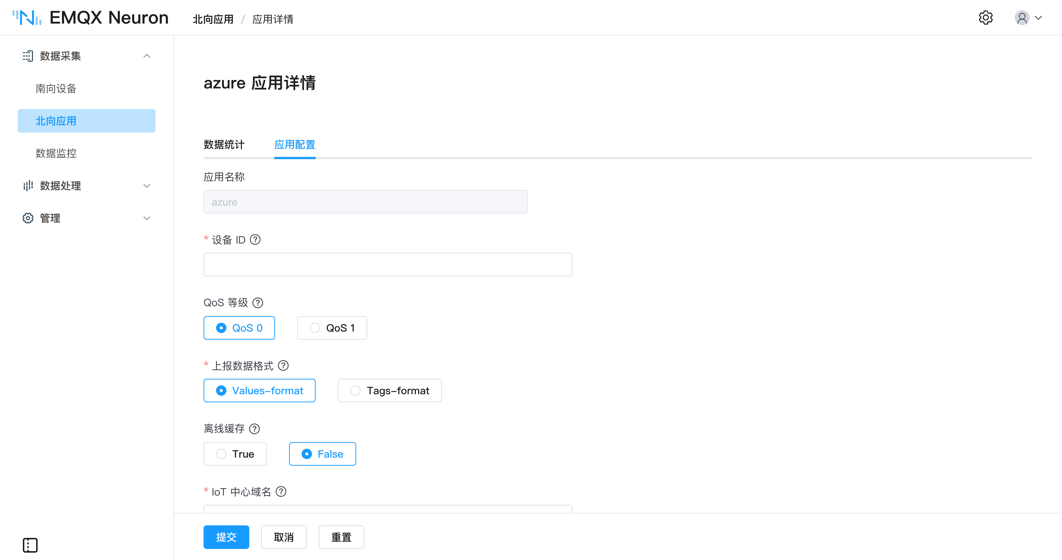1062x560 pixels.
Task: Focus the 设备 ID input field
Action: pos(388,265)
